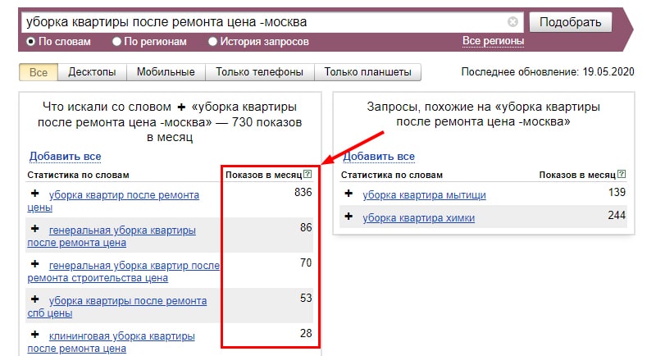The width and height of the screenshot is (656, 356).
Task: Click left panel 'Добавить все' link
Action: (66, 157)
